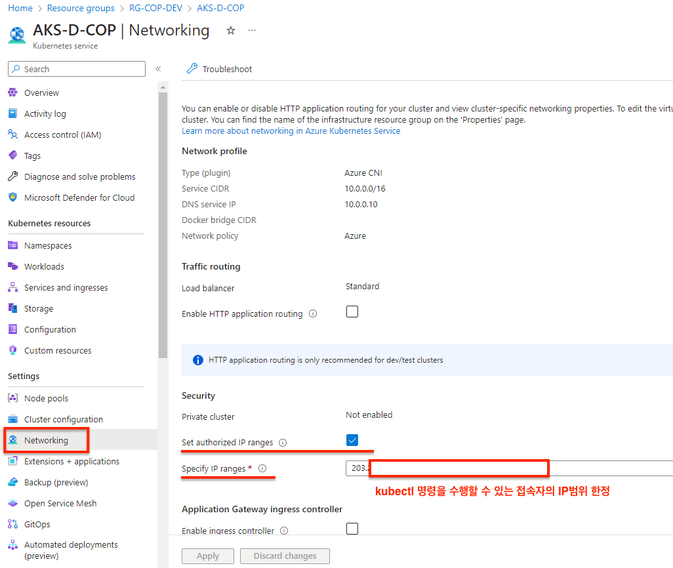This screenshot has width=673, height=568.
Task: Click the Specify IP ranges input field
Action: point(509,468)
